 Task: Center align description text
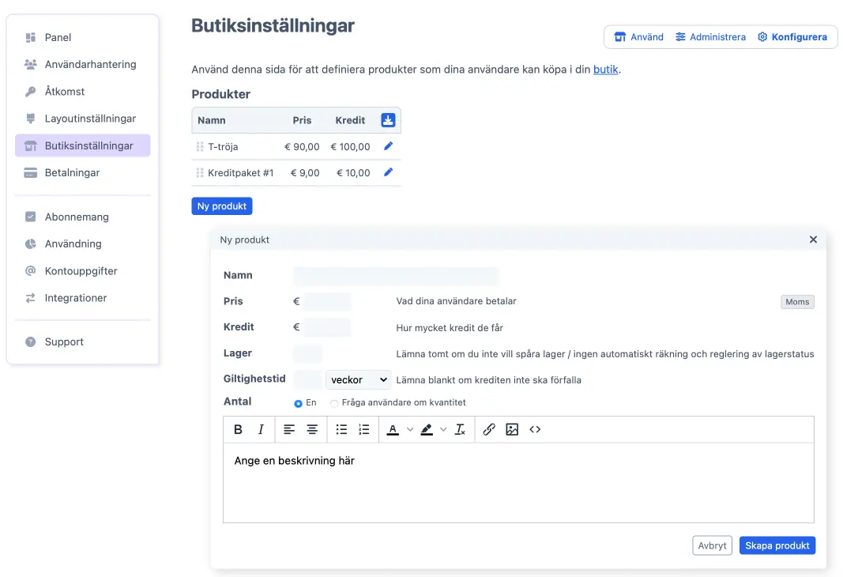(x=312, y=429)
